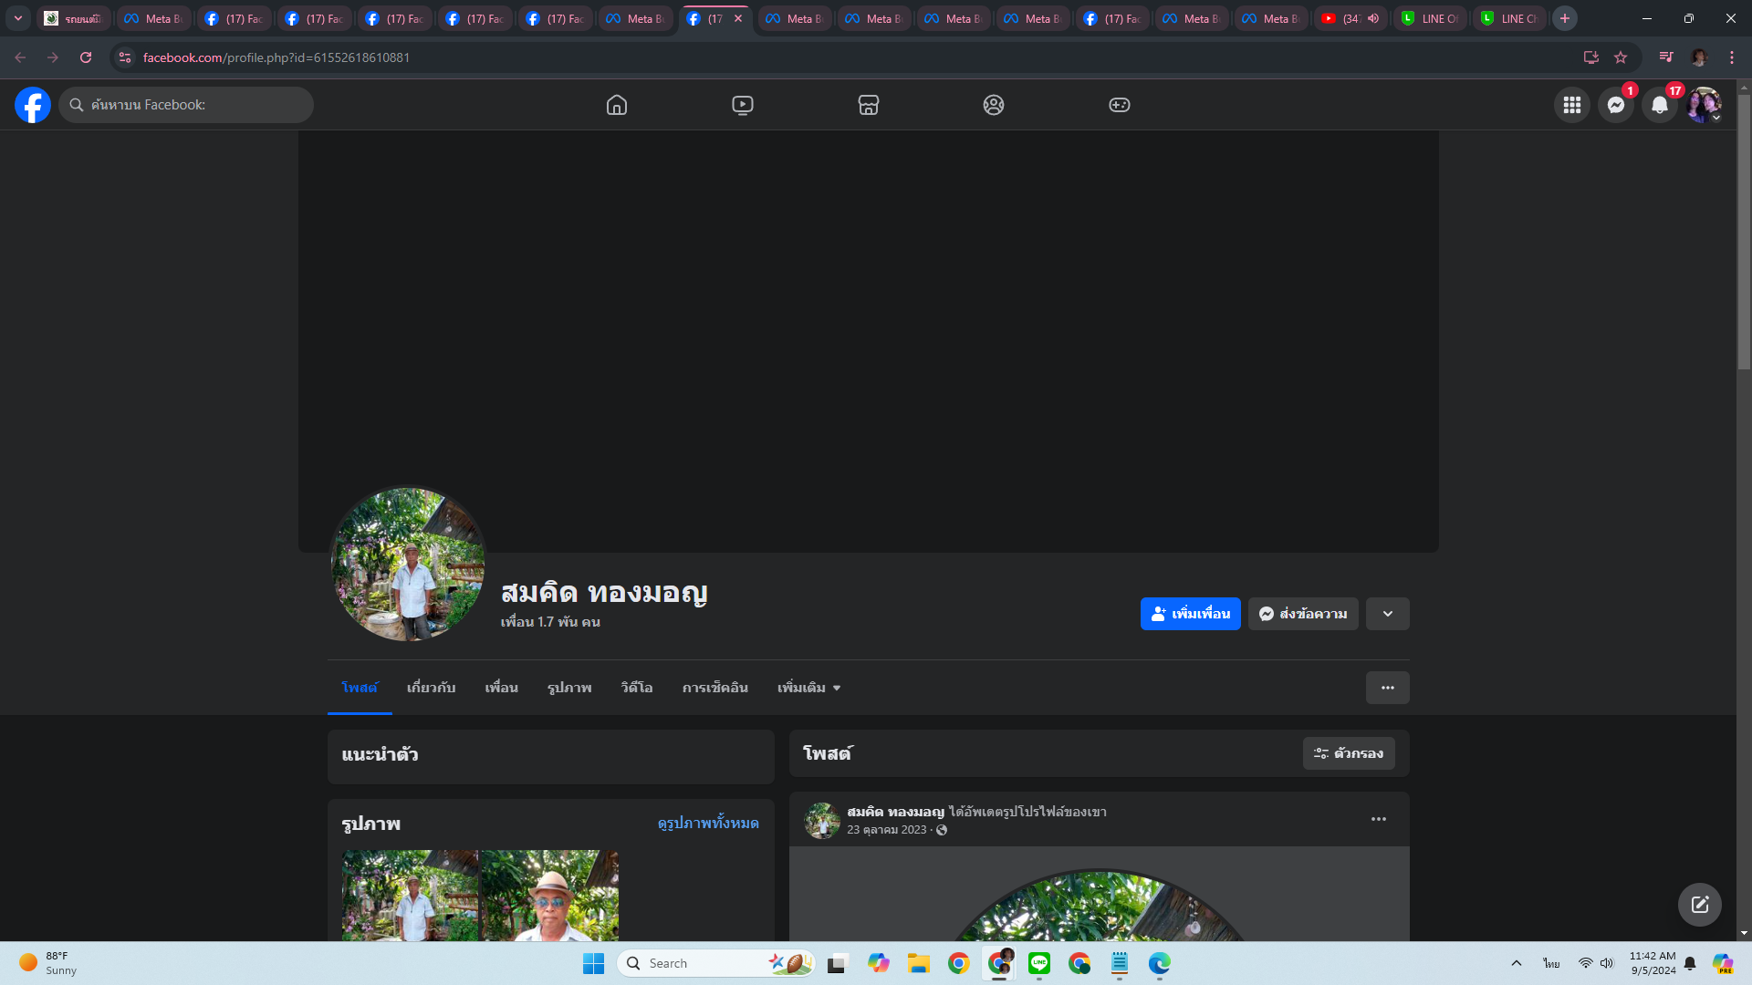Click the ดูรูปภาพทั้งหมด link
The width and height of the screenshot is (1752, 985).
click(x=708, y=823)
